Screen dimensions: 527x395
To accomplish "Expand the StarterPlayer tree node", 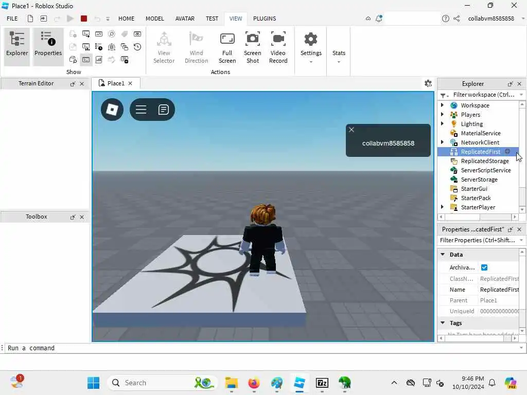I will 442,207.
